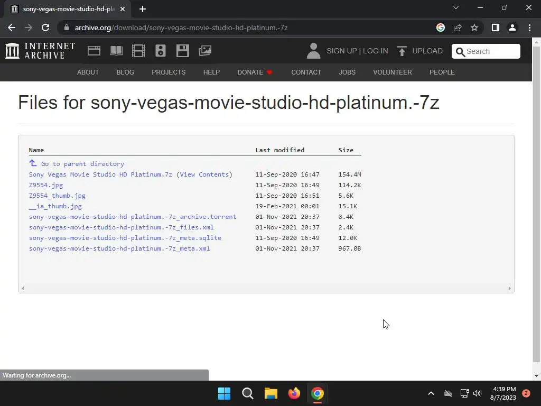
Task: Click the Google account icon in address bar
Action: (x=440, y=27)
